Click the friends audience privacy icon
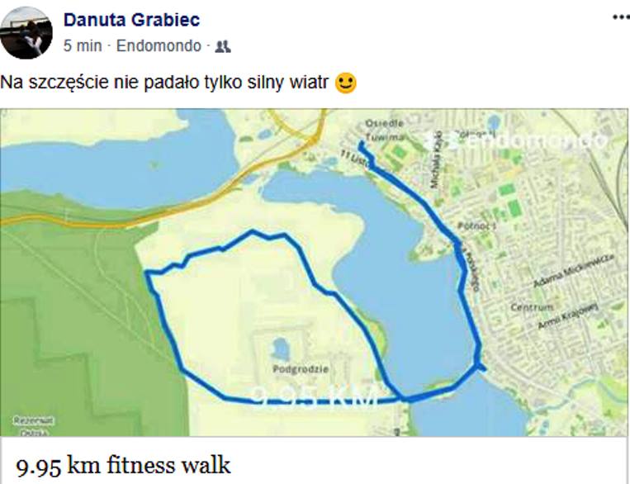 coord(223,46)
